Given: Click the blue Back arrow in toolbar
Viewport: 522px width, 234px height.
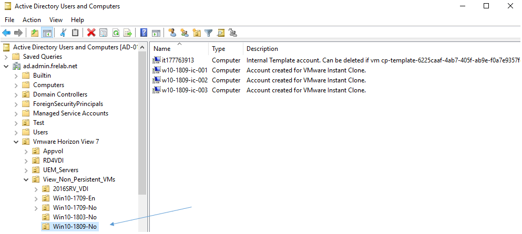Looking at the screenshot, I should [6, 33].
